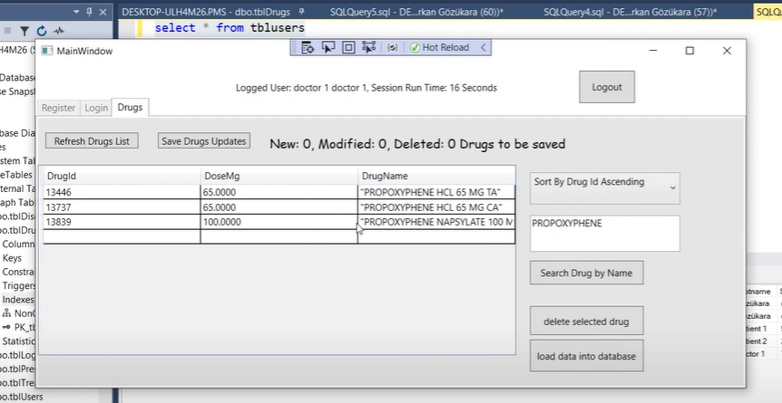Viewport: 782px width, 403px height.
Task: Toggle Display Layout Adorners icon in debug toolbar
Action: pyautogui.click(x=348, y=47)
